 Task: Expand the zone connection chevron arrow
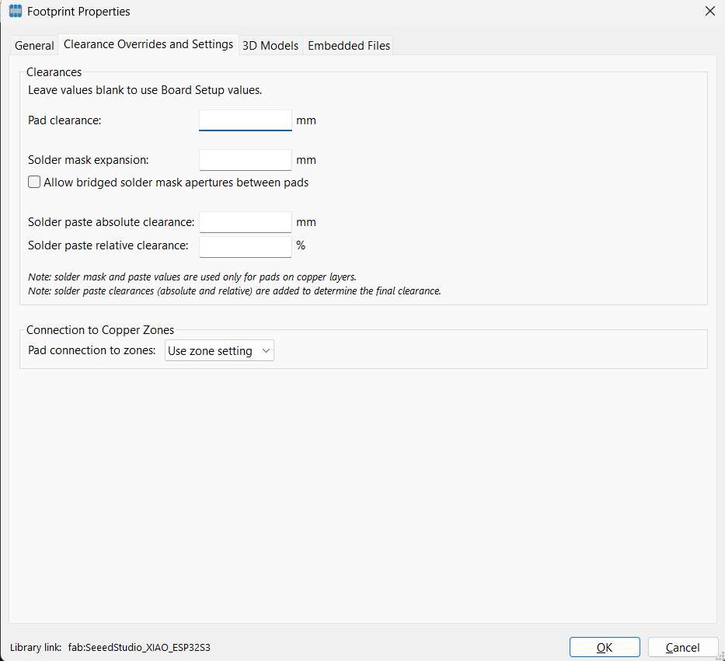coord(266,350)
